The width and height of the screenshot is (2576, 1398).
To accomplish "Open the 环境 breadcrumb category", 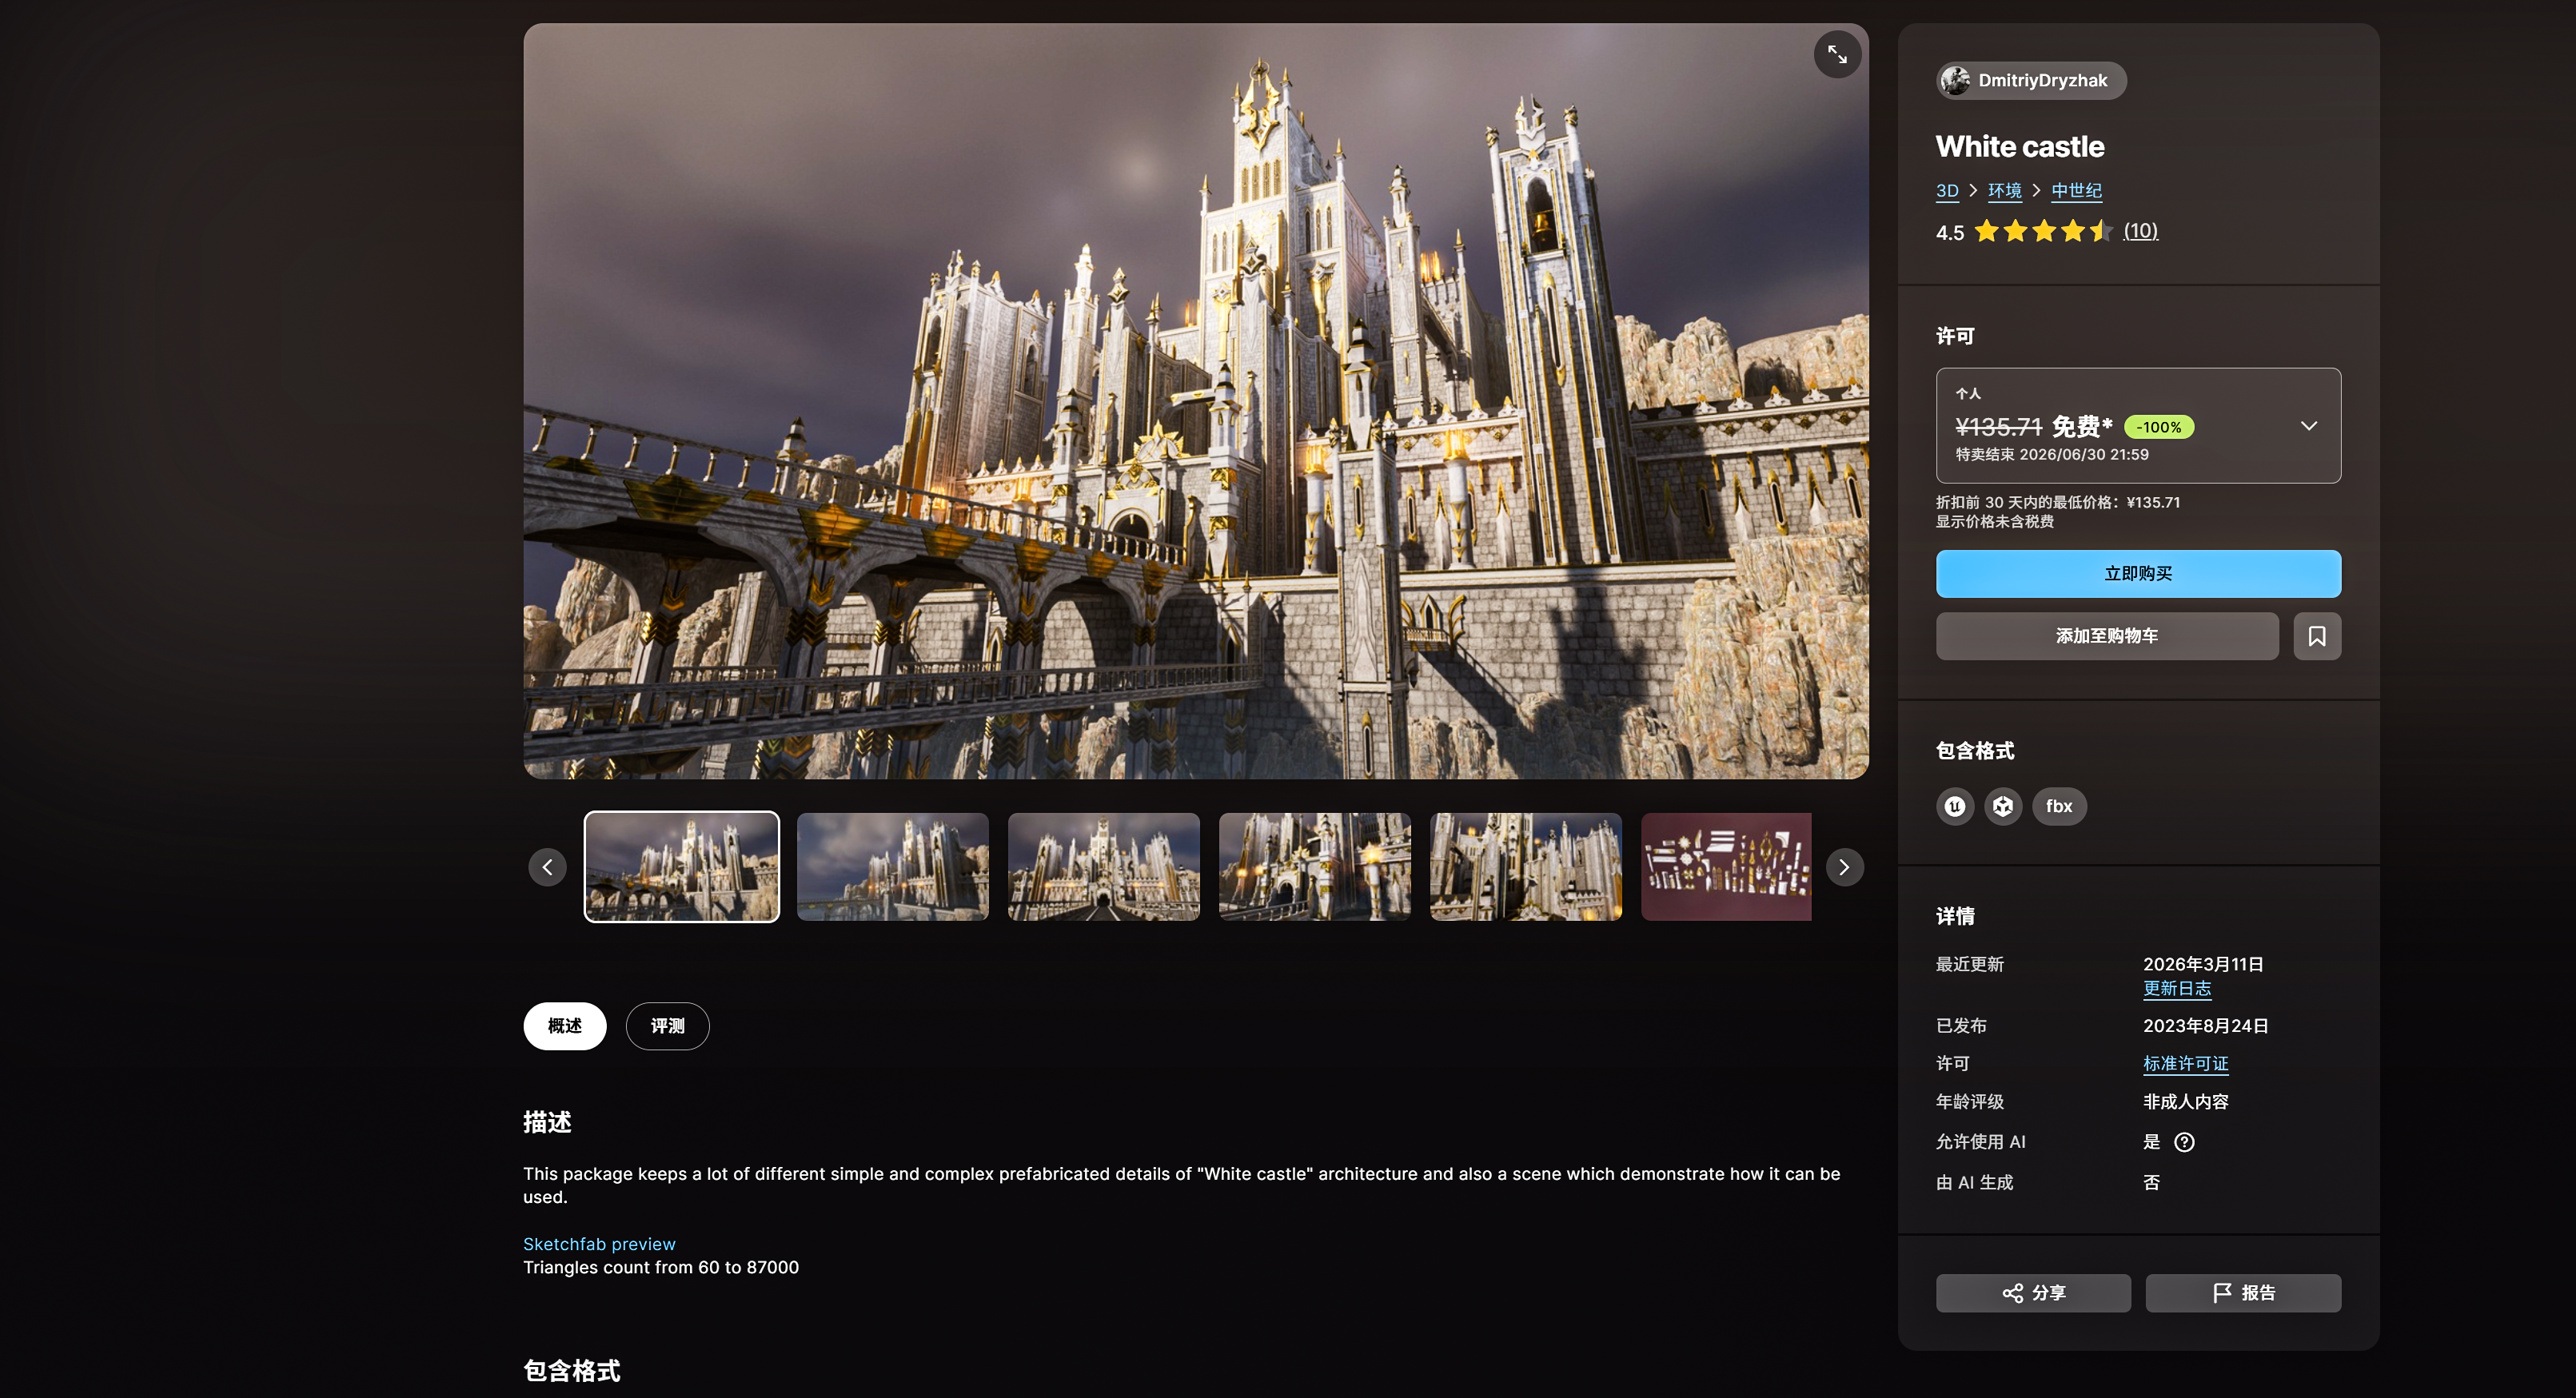I will [2004, 190].
